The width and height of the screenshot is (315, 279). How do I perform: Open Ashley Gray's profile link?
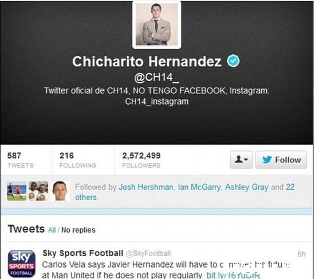247,187
